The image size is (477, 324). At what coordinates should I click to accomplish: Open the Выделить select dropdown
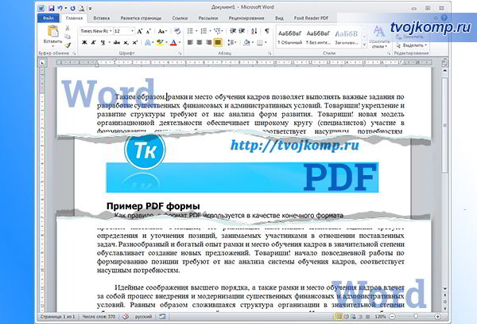[x=412, y=45]
